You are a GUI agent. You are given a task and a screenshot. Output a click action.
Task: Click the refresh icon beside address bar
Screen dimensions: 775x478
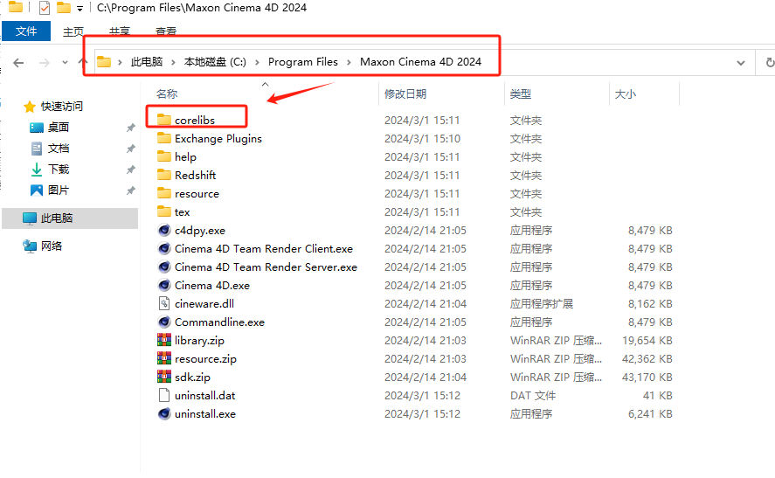(769, 62)
